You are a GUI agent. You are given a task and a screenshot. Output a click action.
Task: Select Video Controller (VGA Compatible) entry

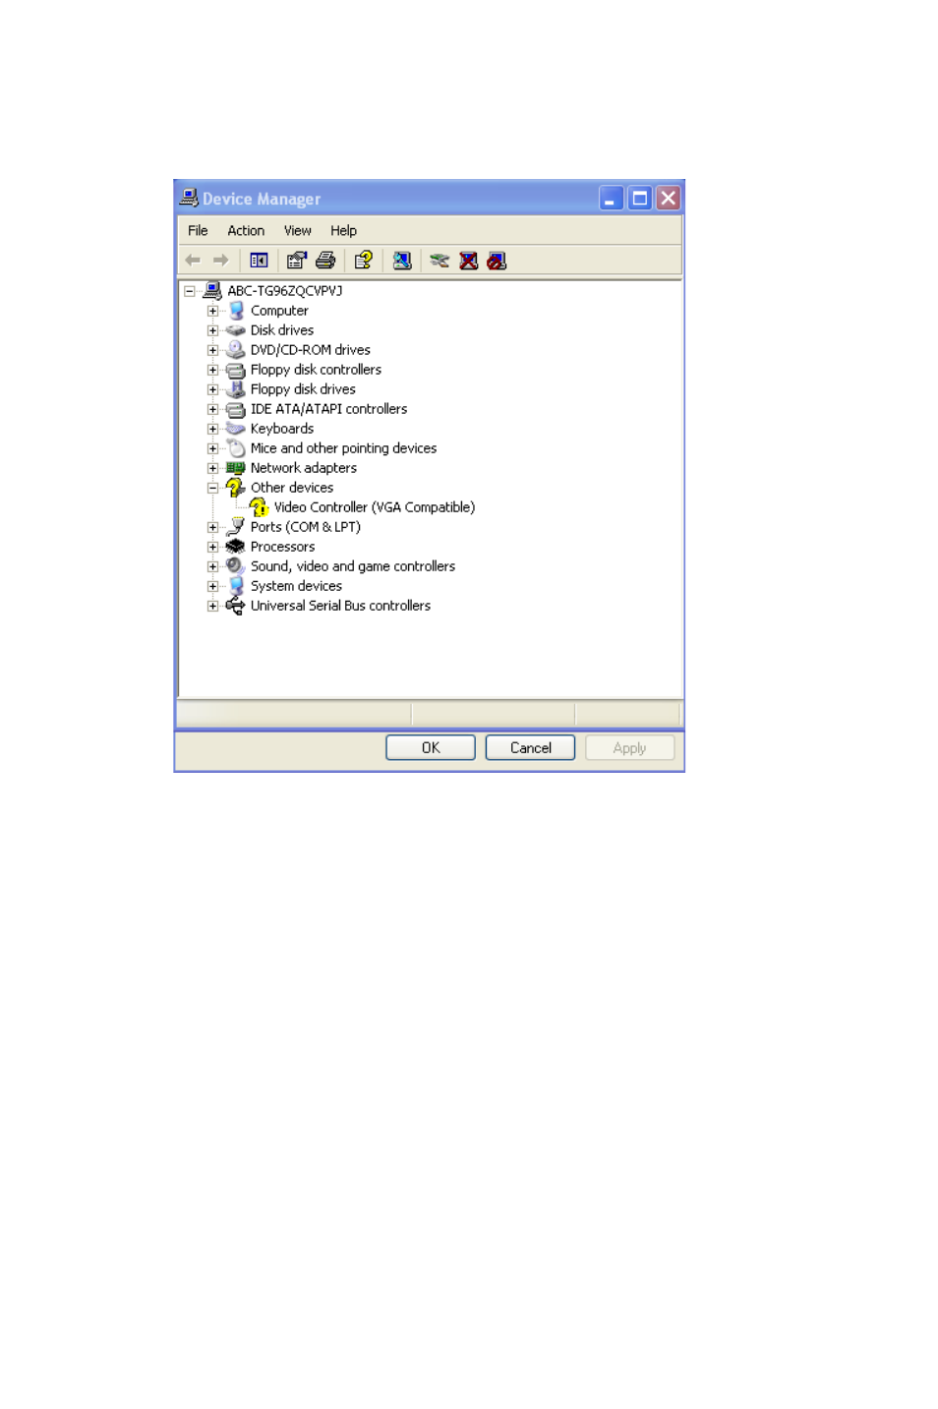[375, 507]
